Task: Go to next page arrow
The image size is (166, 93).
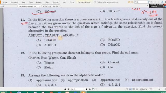Action: pyautogui.click(x=87, y=89)
